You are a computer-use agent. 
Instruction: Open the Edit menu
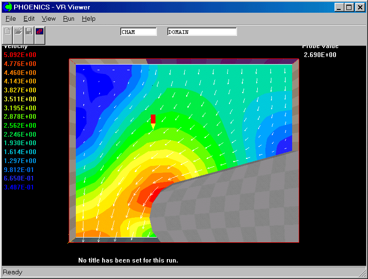(29, 18)
